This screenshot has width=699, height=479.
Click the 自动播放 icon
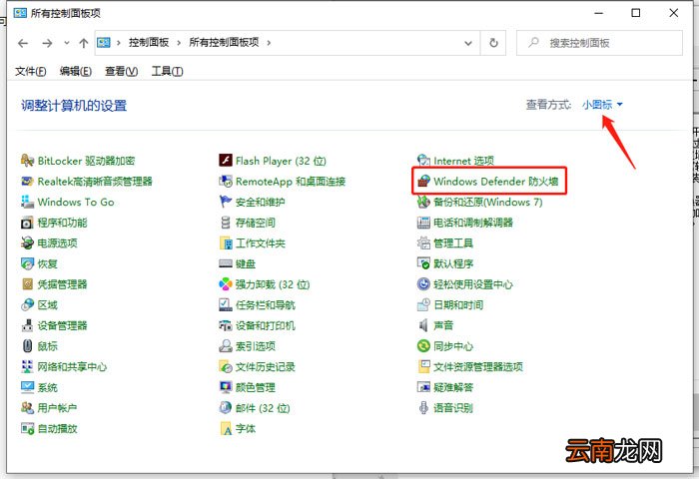click(x=27, y=429)
